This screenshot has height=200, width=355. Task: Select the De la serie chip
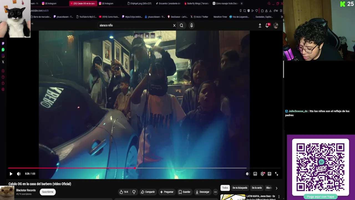[x=257, y=188]
